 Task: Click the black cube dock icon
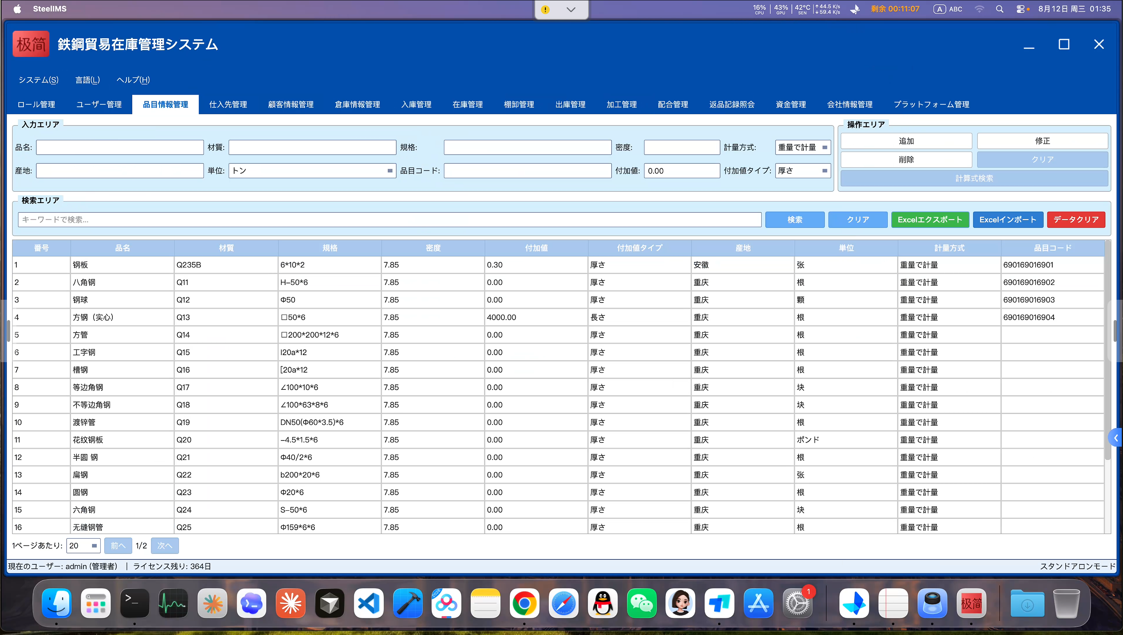pos(330,603)
